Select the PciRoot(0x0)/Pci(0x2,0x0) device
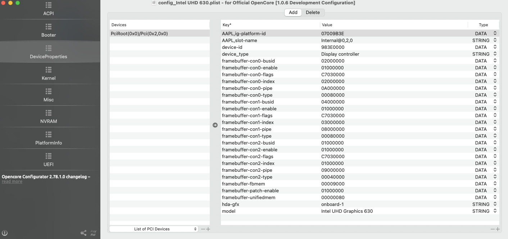 (x=139, y=33)
